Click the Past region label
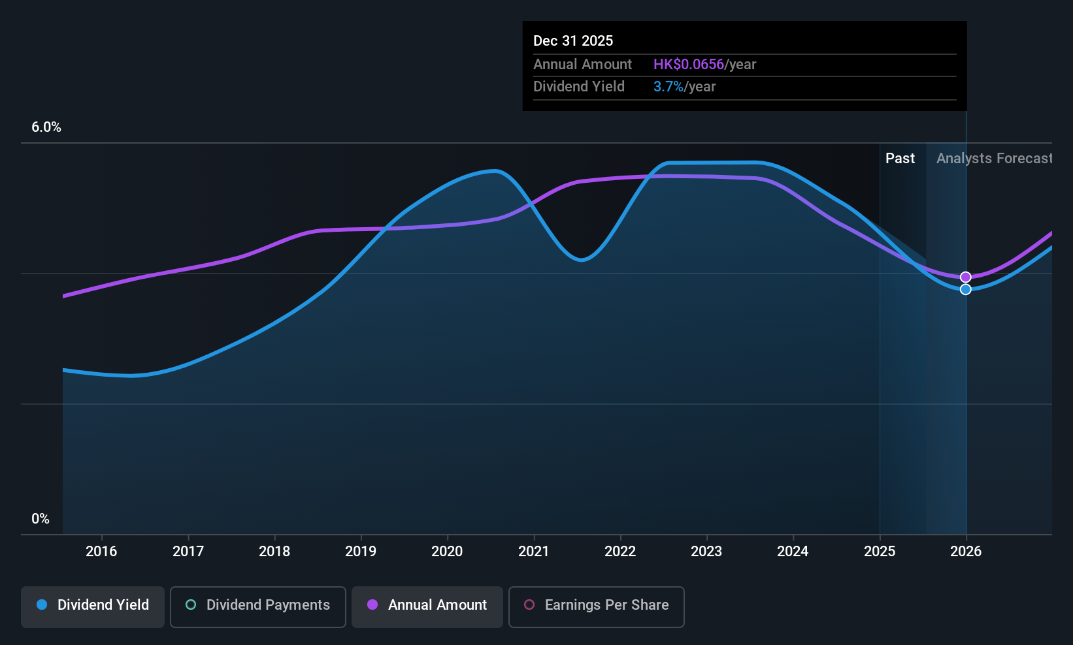1073x645 pixels. [900, 159]
